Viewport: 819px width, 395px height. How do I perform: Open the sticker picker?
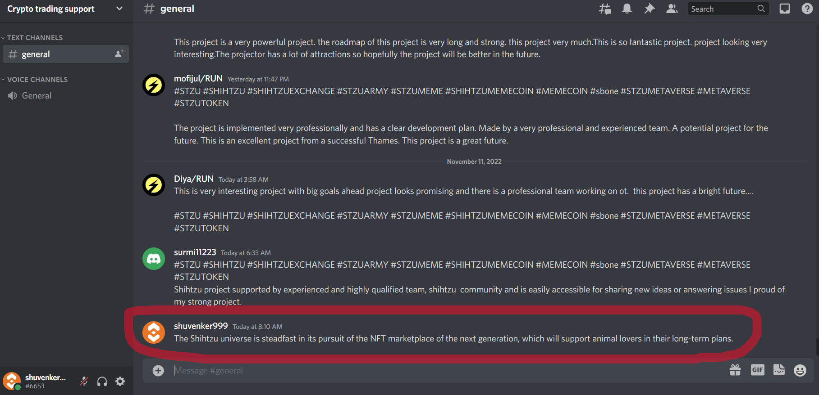[779, 370]
